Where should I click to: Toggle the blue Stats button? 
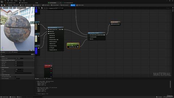(73, 5)
